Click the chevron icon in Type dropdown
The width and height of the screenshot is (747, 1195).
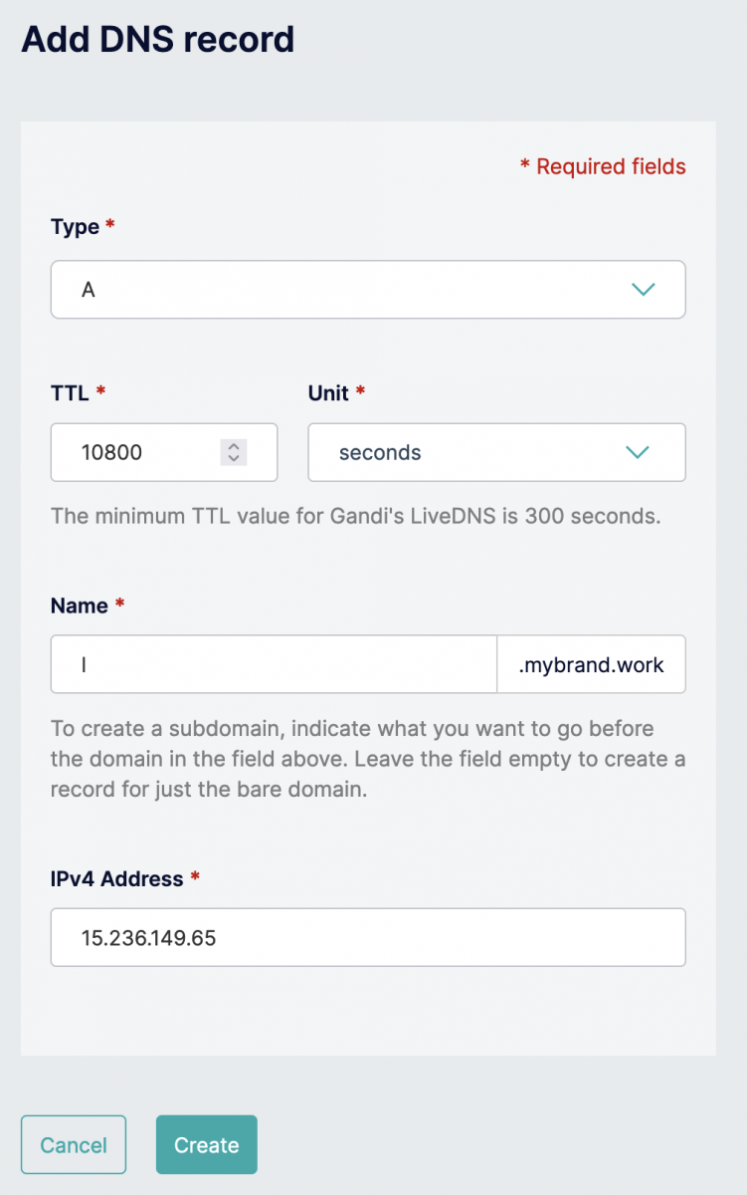pyautogui.click(x=644, y=290)
